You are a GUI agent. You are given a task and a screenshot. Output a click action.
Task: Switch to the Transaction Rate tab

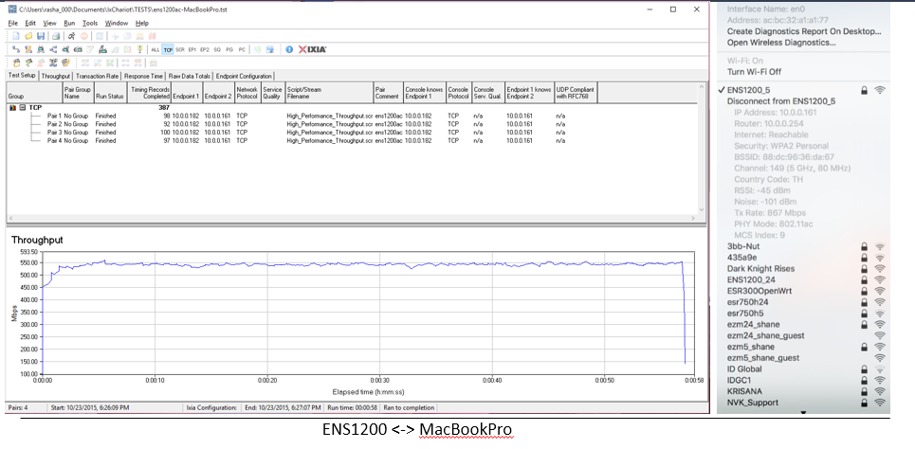(x=98, y=77)
